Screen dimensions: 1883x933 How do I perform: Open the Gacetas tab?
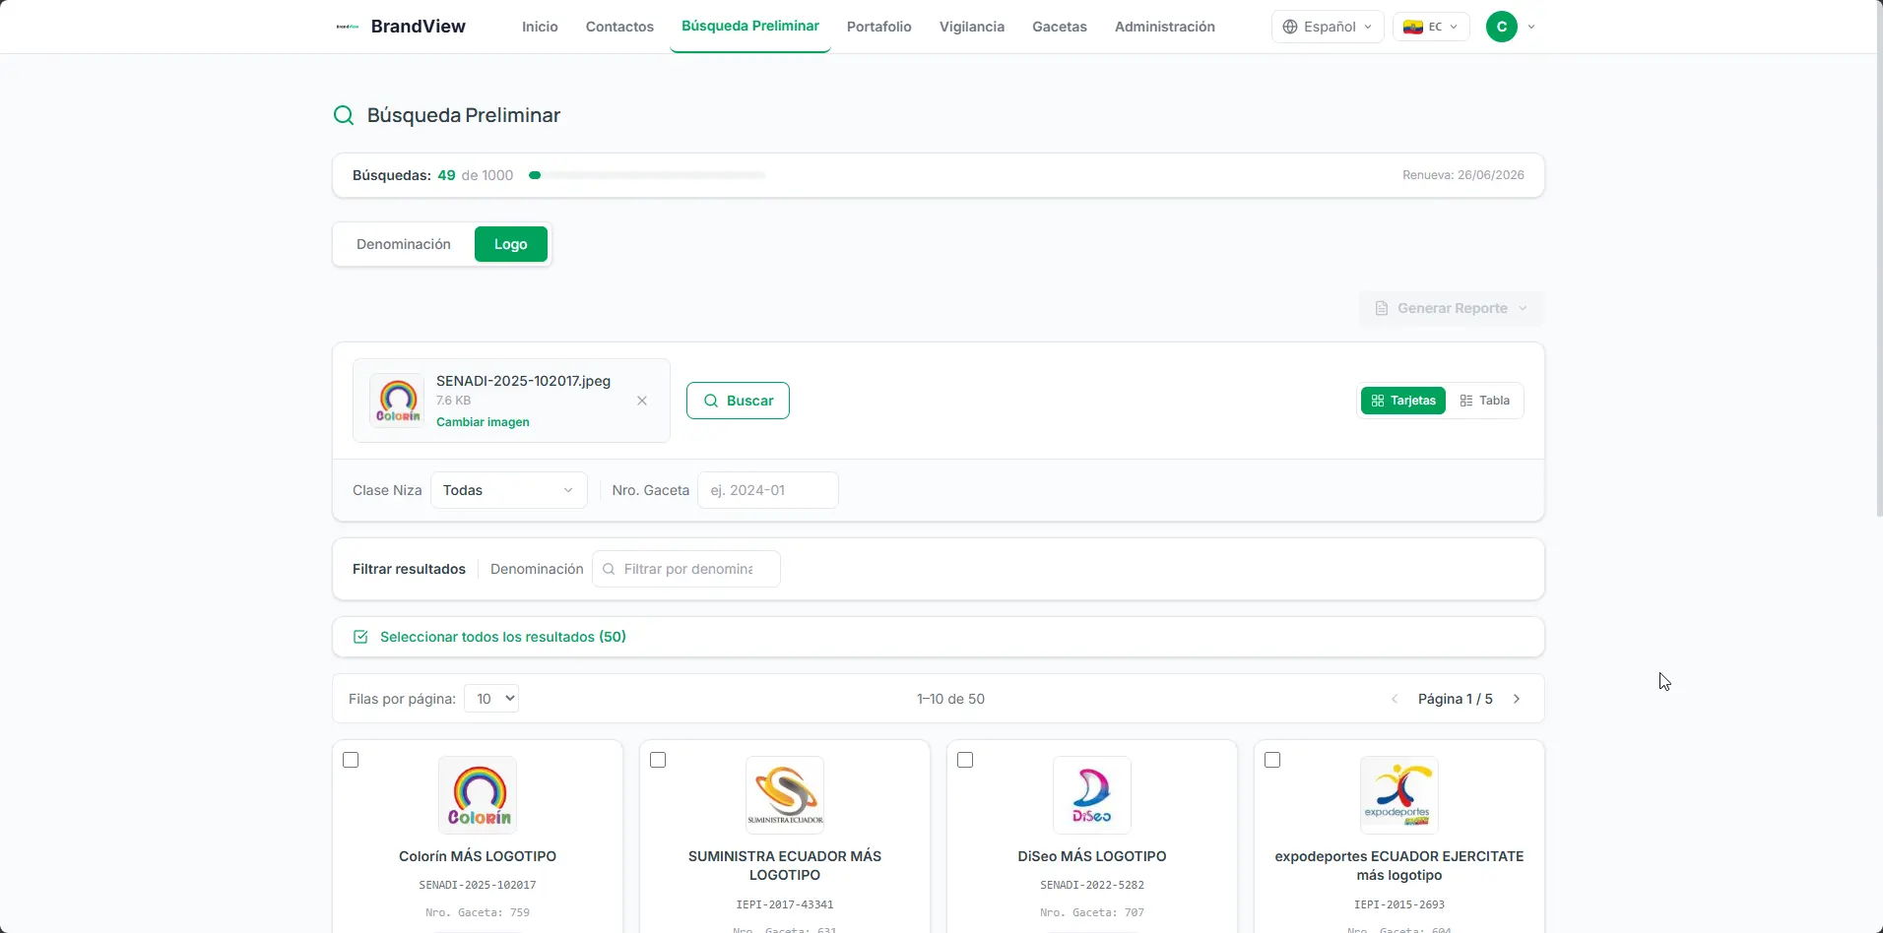[1060, 27]
